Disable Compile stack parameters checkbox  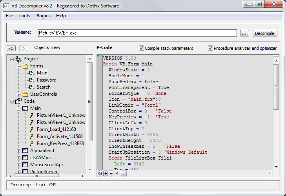(142, 48)
